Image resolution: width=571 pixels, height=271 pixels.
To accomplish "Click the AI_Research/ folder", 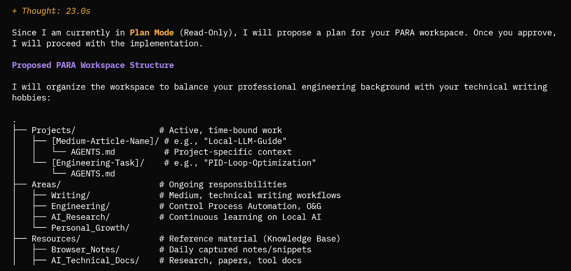I will coord(80,217).
